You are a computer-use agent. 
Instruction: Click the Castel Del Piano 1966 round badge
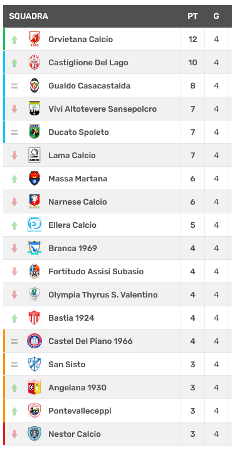(x=34, y=341)
